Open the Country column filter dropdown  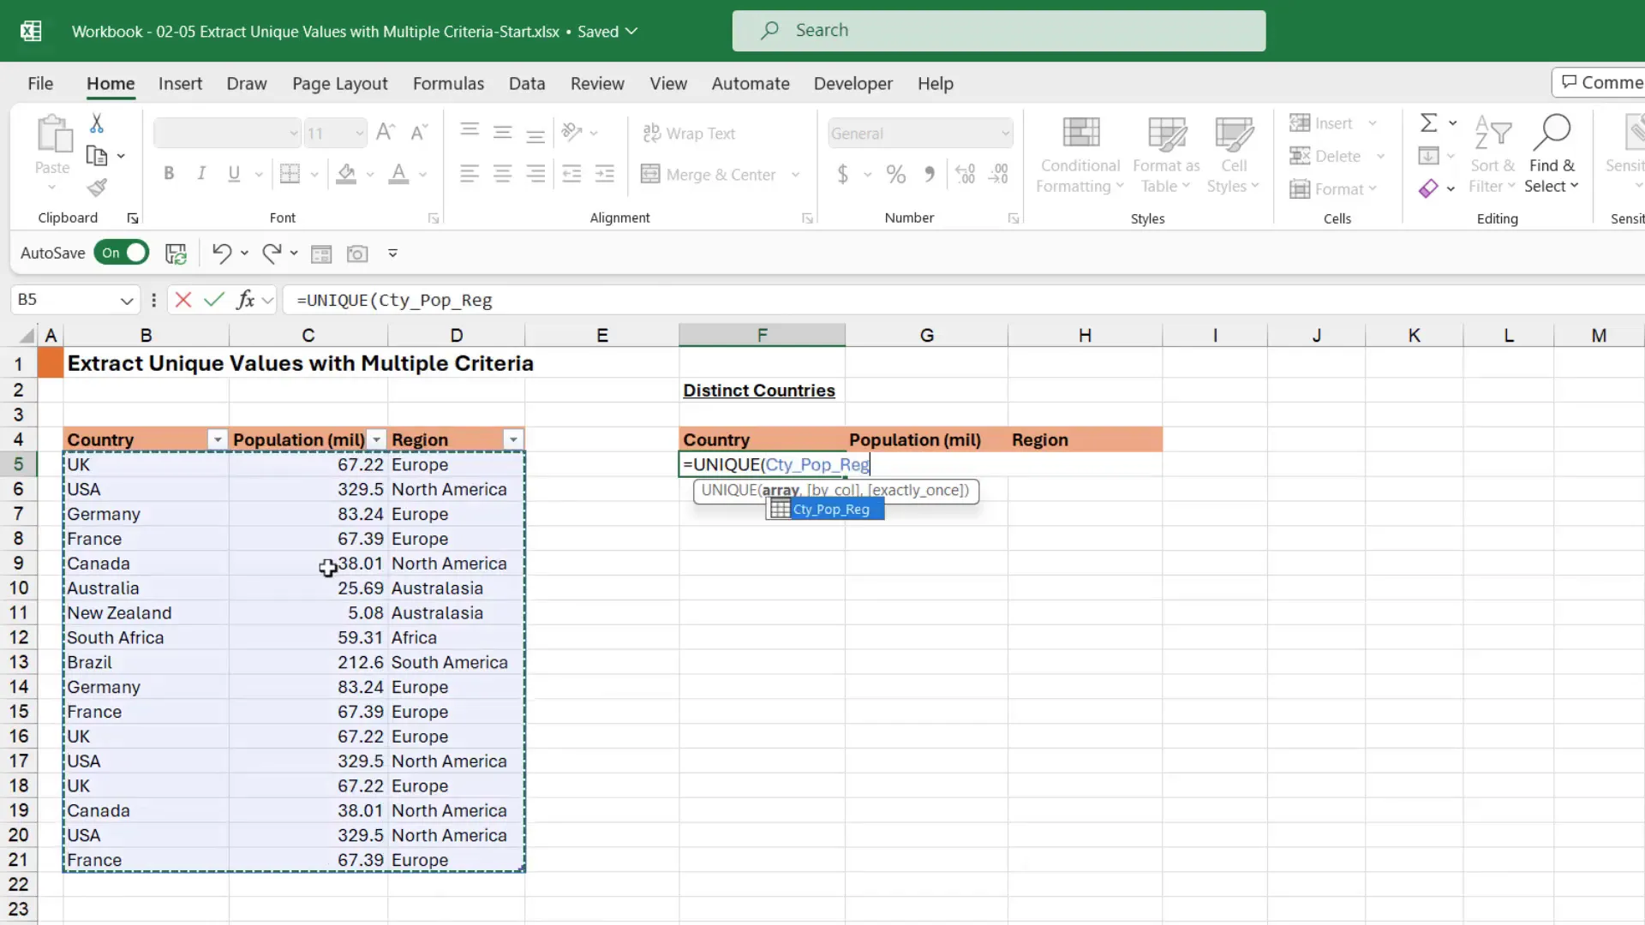tap(218, 440)
